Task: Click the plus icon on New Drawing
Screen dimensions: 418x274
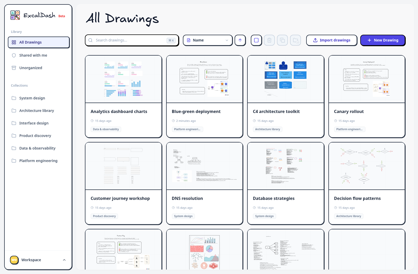Action: pos(369,40)
